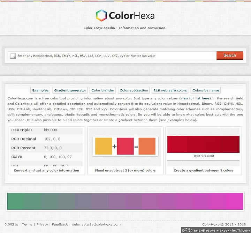
Task: Click the green-to-magenta gradient bar
Action: [x=125, y=201]
